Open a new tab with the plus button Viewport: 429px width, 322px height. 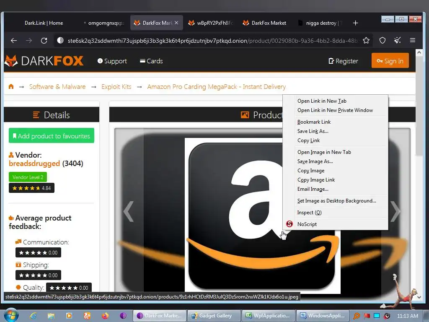click(x=355, y=23)
